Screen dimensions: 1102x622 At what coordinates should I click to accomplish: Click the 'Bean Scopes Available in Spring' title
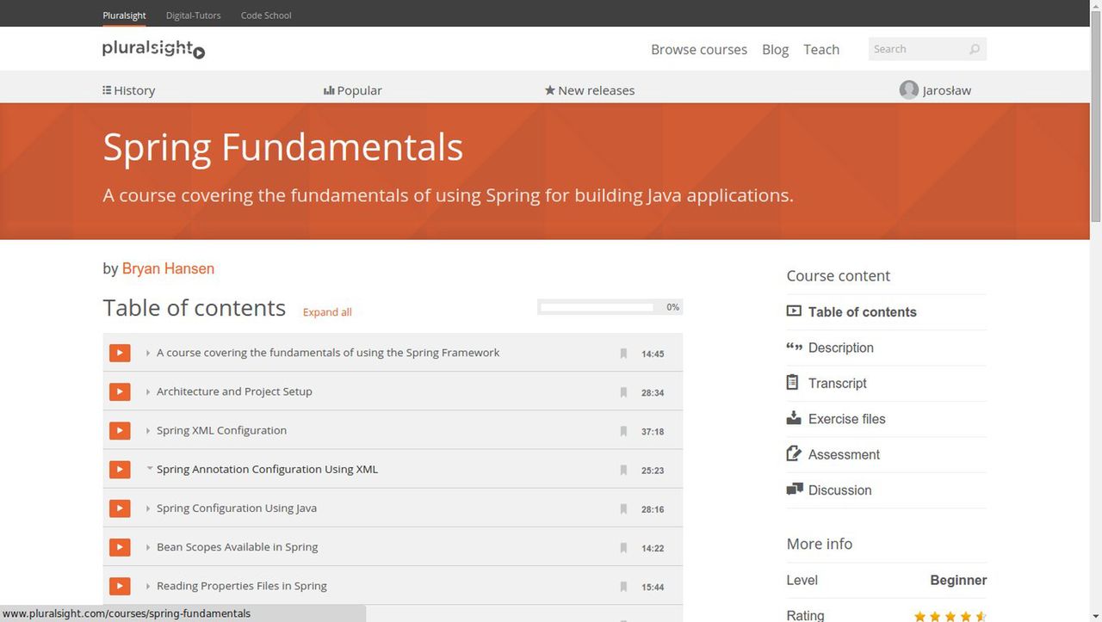237,546
